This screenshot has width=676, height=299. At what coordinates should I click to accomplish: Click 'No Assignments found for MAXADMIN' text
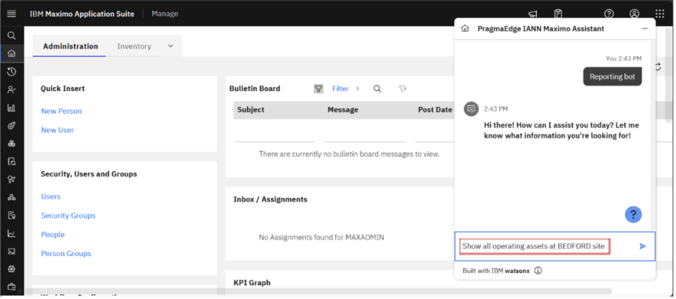(321, 237)
